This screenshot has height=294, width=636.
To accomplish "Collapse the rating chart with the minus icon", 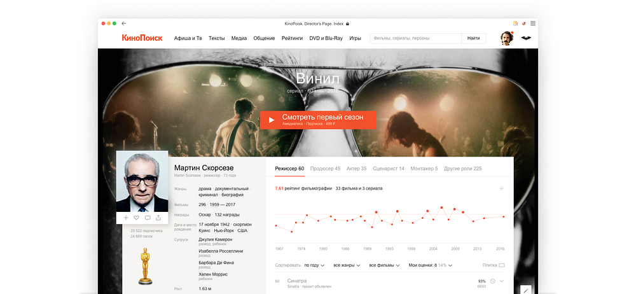I will pos(501,188).
